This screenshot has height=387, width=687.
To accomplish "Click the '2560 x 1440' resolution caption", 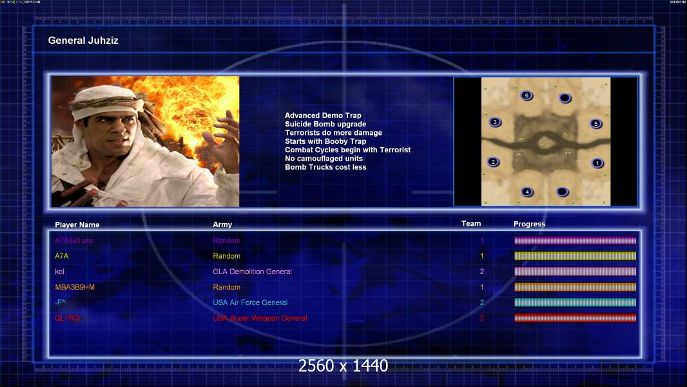I will point(343,366).
